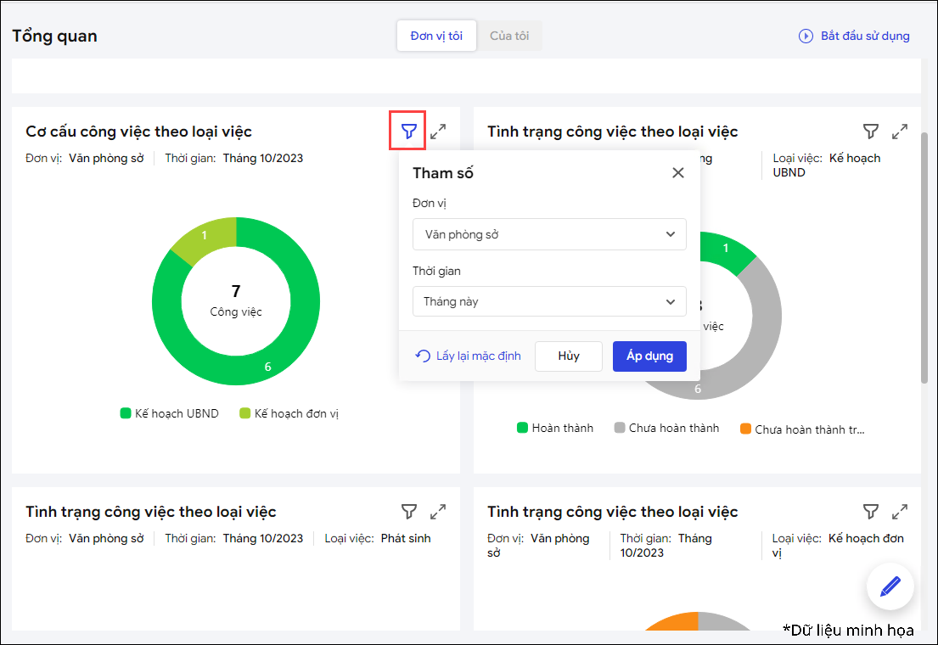Open the Thời gian dropdown showing Tháng này
Image resolution: width=938 pixels, height=645 pixels.
(549, 301)
